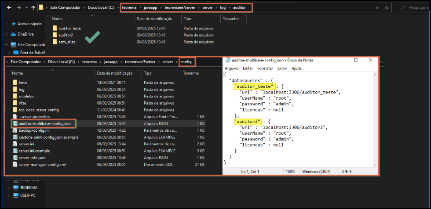The width and height of the screenshot is (431, 209).
Task: Click the Notepad document title icon
Action: pos(228,60)
